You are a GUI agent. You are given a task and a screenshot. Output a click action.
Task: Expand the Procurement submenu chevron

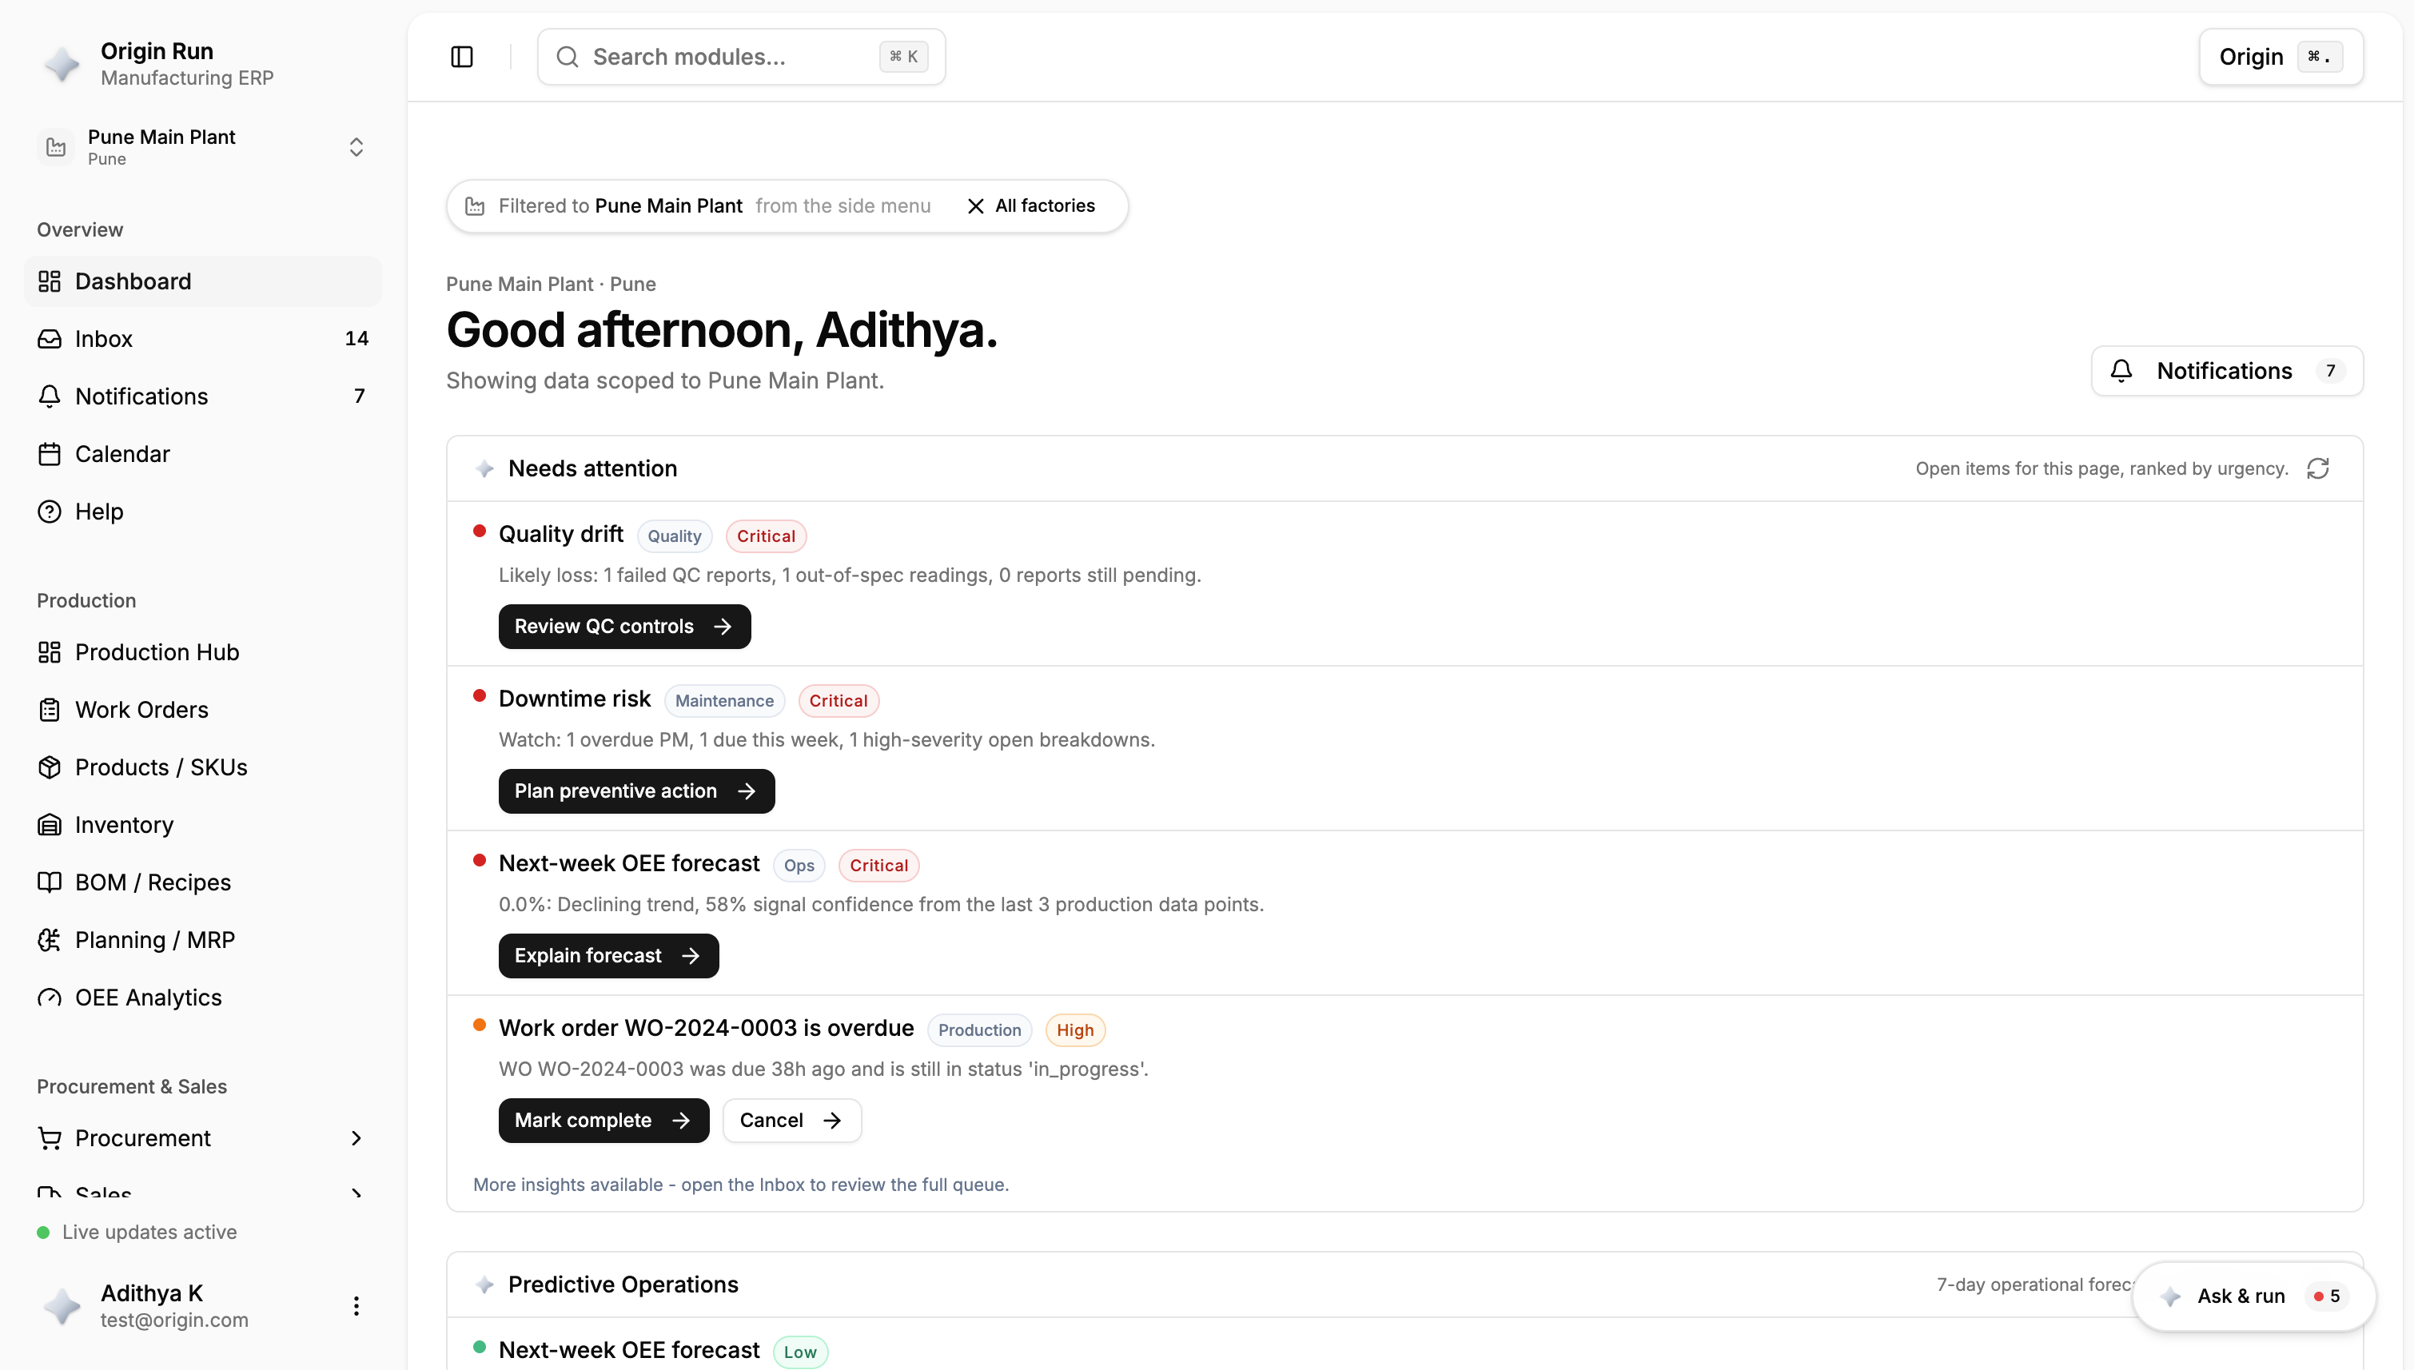[x=356, y=1137]
